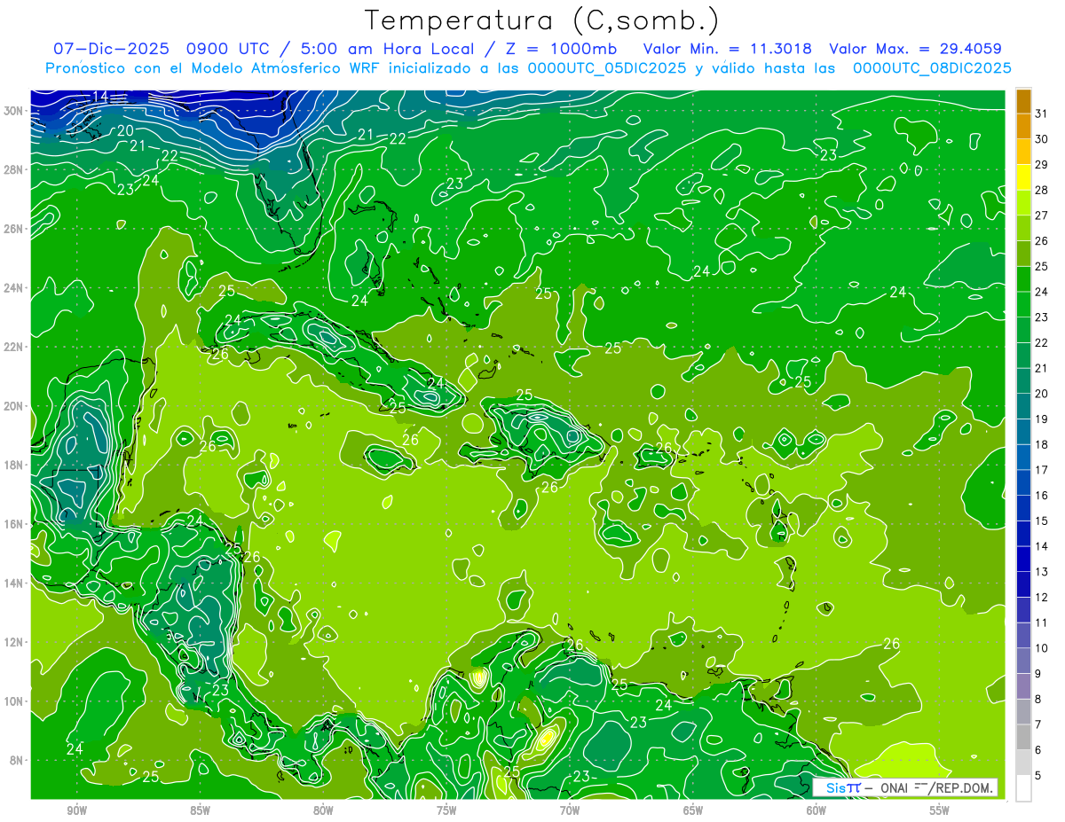Click the valid-until time "0000UTC_08DIC2025"
The width and height of the screenshot is (1065, 822).
(932, 68)
